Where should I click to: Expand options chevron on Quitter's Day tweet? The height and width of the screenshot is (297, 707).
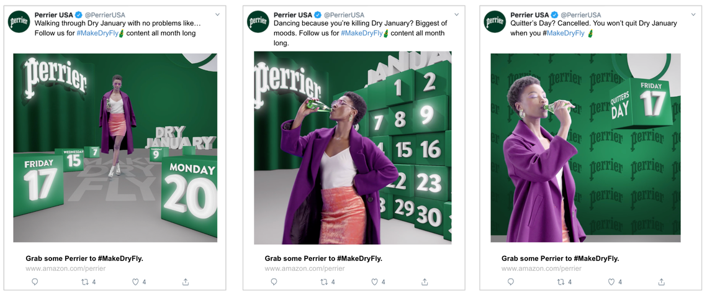coord(693,14)
